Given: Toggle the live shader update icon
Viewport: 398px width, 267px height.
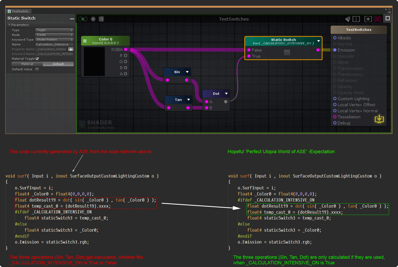Looking at the screenshot, I should coord(83,19).
